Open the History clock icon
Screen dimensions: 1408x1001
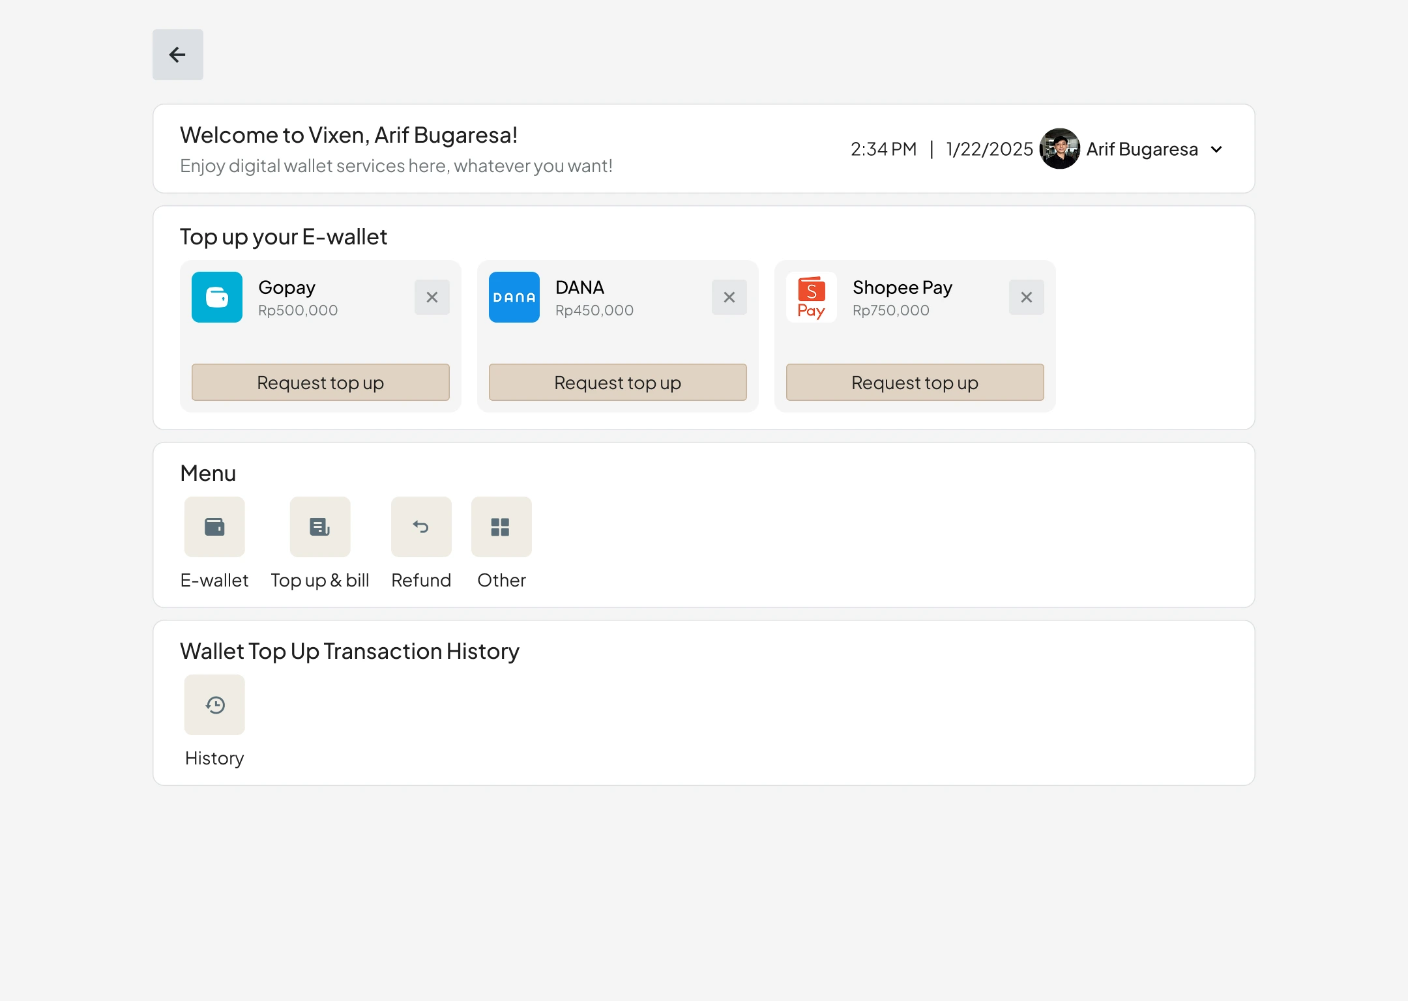(214, 704)
